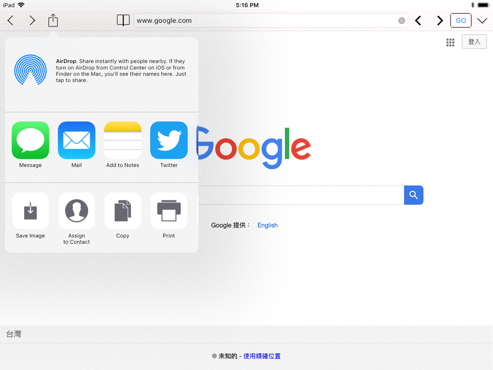Image resolution: width=493 pixels, height=370 pixels.
Task: Tap the browser back arrow at far left
Action: pyautogui.click(x=10, y=20)
